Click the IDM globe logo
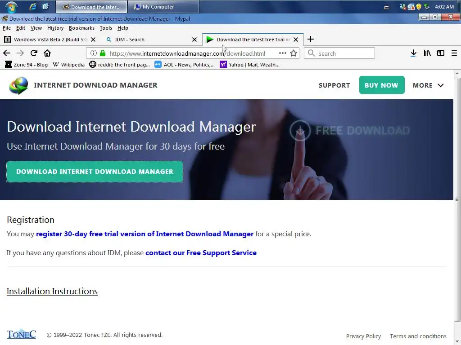This screenshot has width=461, height=345. 18,85
